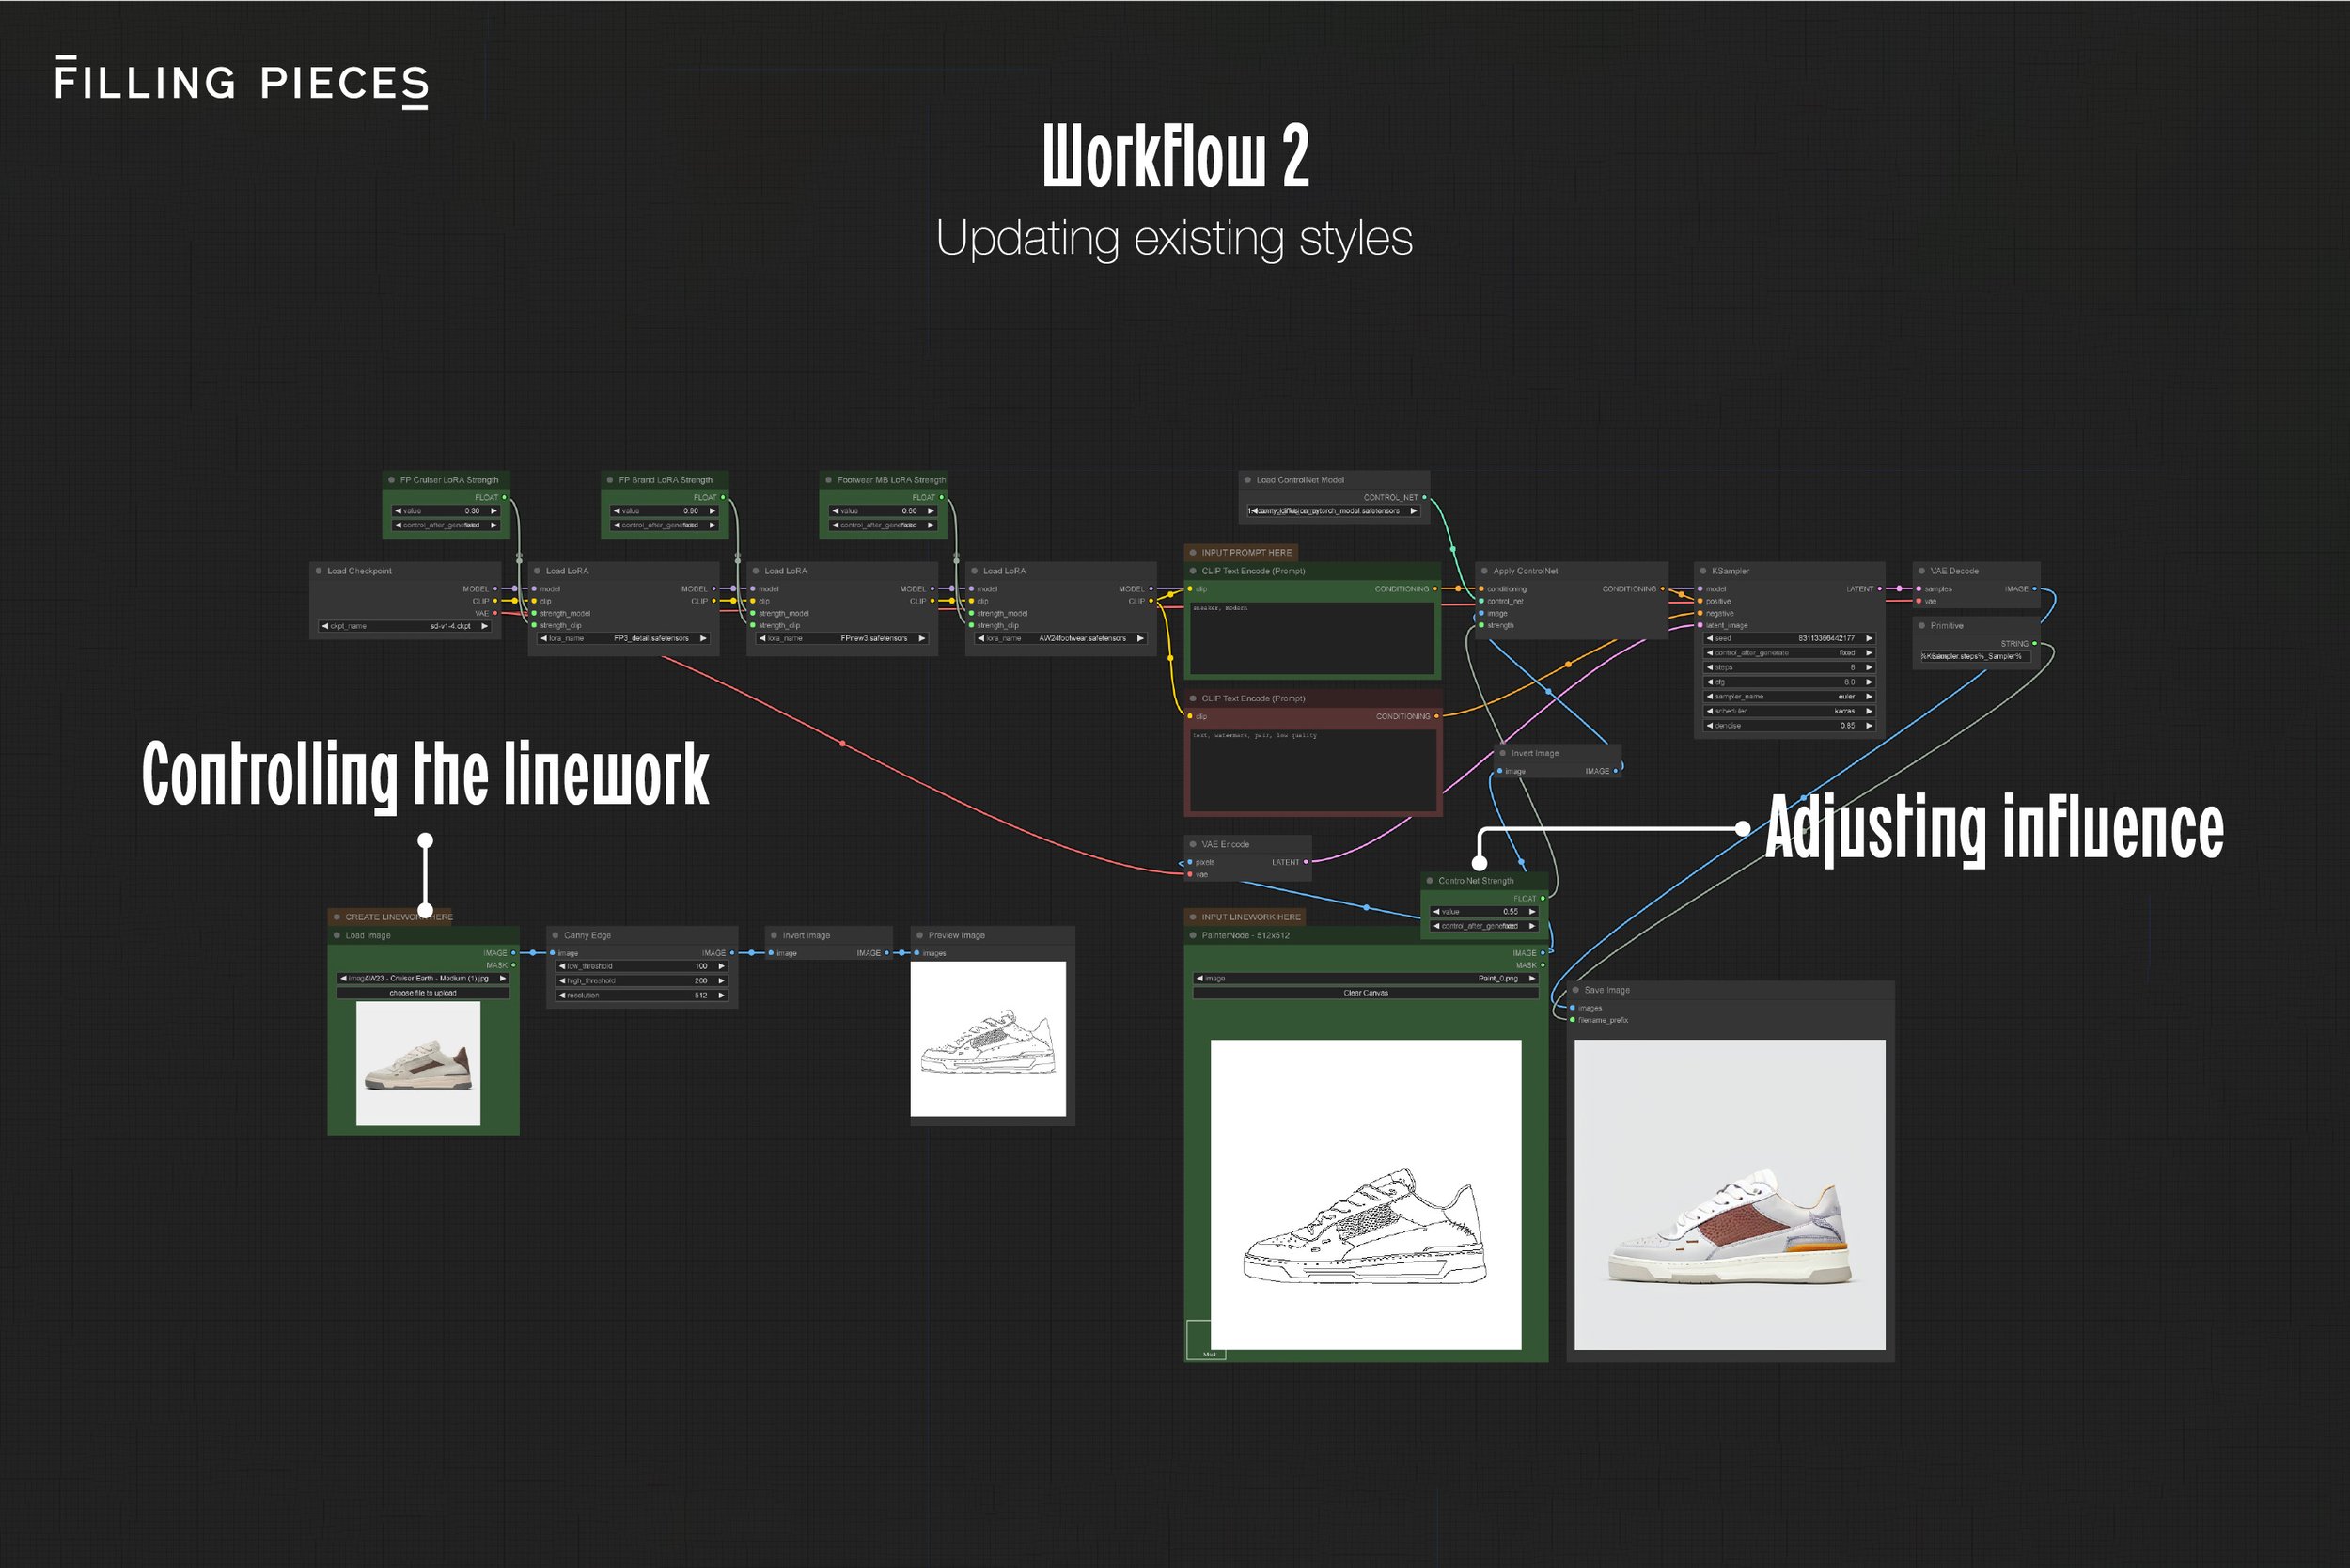Image resolution: width=2350 pixels, height=1568 pixels.
Task: Click the MASK output dot on Load Image
Action: pyautogui.click(x=514, y=966)
